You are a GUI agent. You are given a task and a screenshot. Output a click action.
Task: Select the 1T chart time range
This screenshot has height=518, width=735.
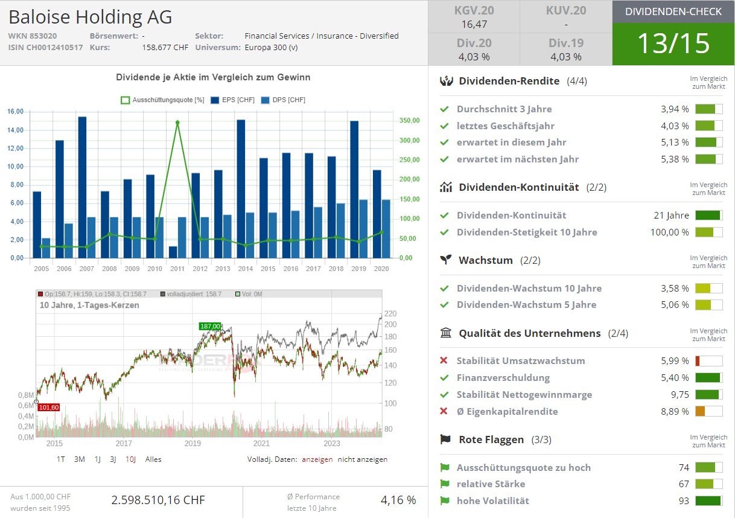(x=61, y=459)
